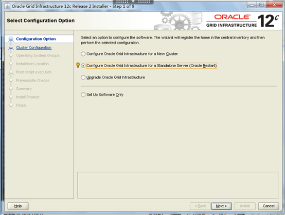
Task: Open the Help button
Action: coord(18,206)
